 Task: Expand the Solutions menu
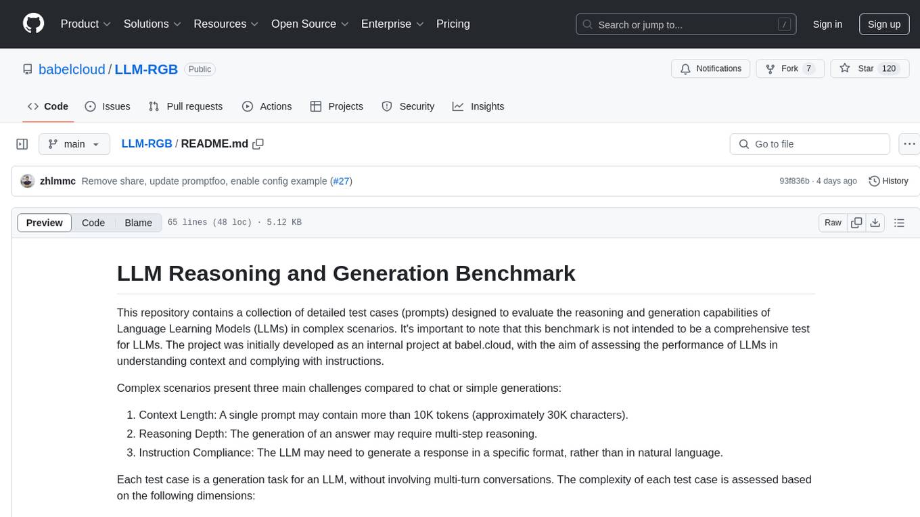152,24
